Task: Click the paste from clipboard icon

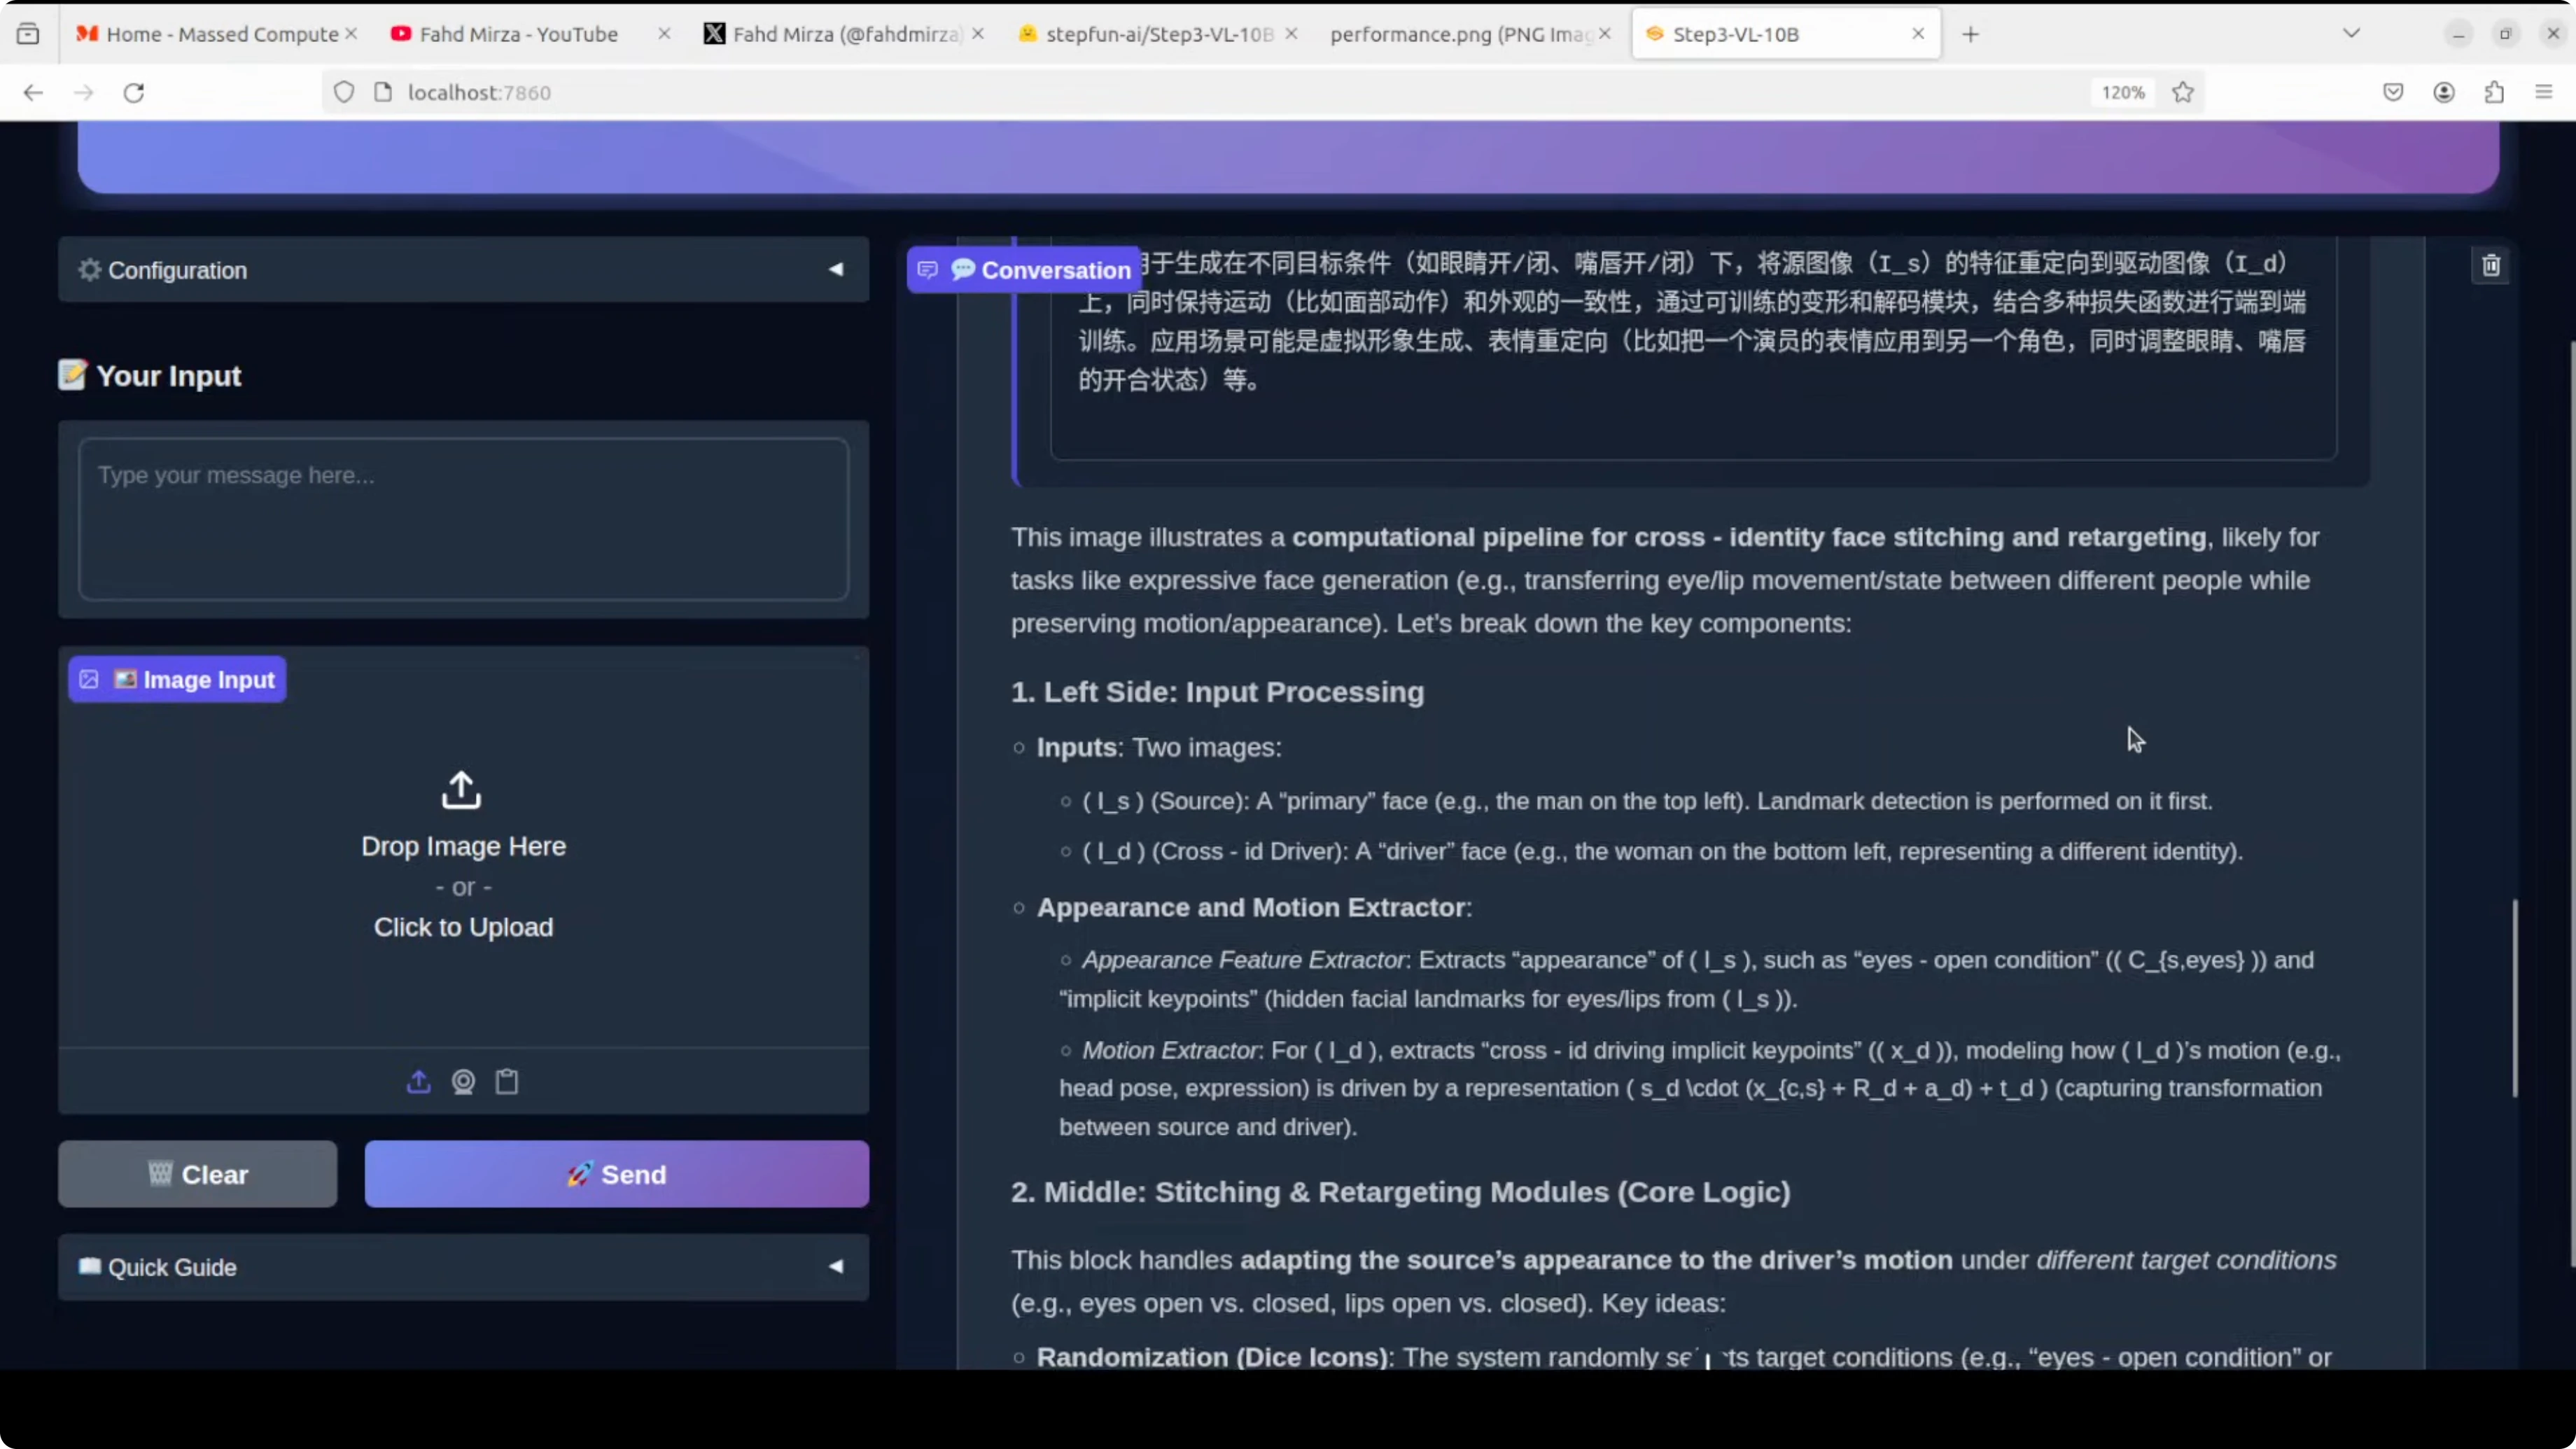Action: click(x=507, y=1081)
